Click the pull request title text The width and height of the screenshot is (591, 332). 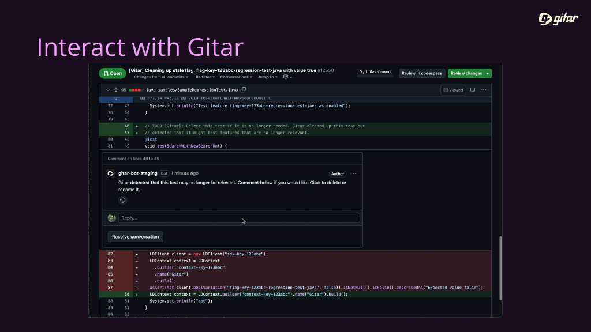(222, 70)
